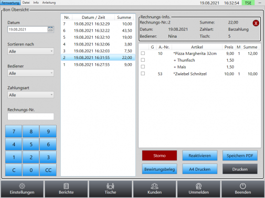This screenshot has width=265, height=198.
Task: Click the green TSE status indicator
Action: tap(248, 3)
